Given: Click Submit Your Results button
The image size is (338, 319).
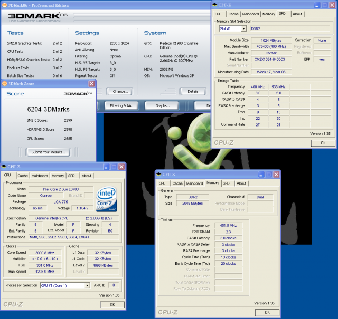Looking at the screenshot, I should tap(48, 152).
